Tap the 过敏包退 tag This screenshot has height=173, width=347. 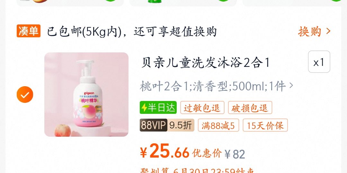(x=202, y=108)
